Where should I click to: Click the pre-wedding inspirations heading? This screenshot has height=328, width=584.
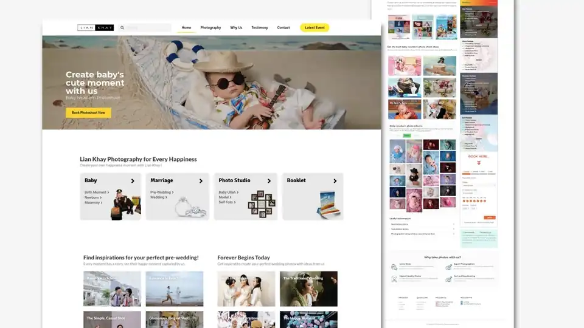141,258
